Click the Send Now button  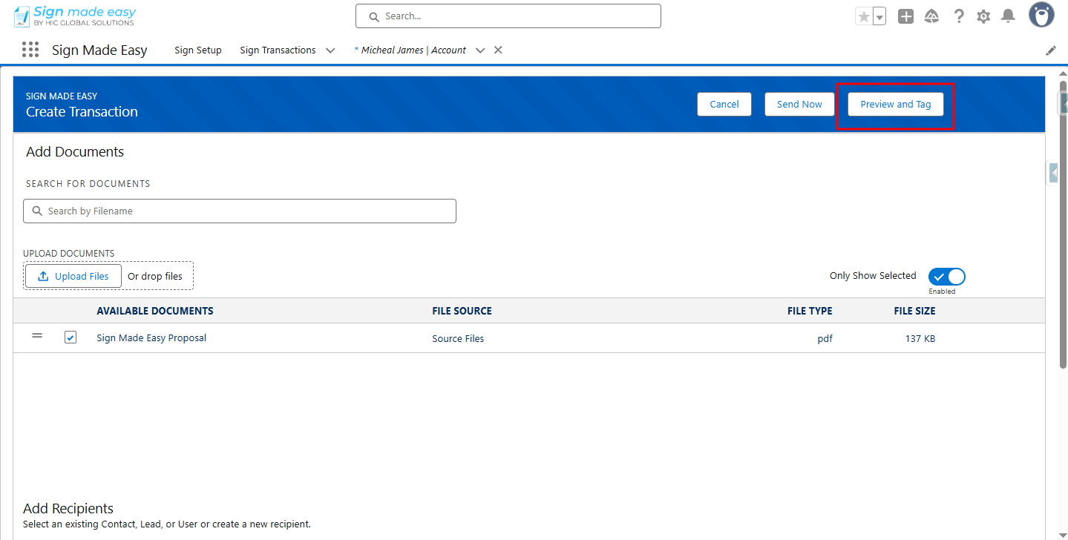click(x=799, y=105)
